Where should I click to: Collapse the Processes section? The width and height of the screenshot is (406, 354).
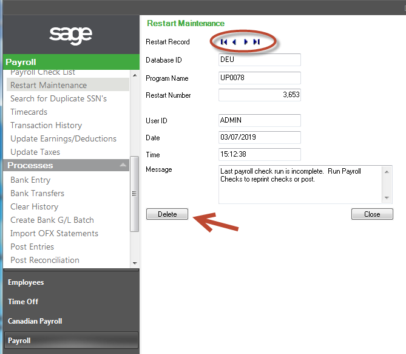tap(123, 165)
